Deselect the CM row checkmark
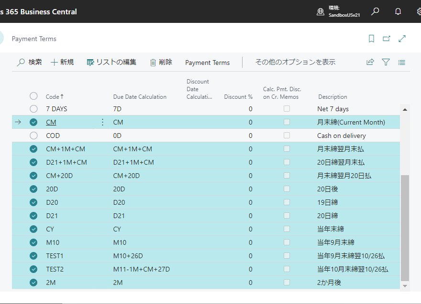This screenshot has width=421, height=304. 33,122
